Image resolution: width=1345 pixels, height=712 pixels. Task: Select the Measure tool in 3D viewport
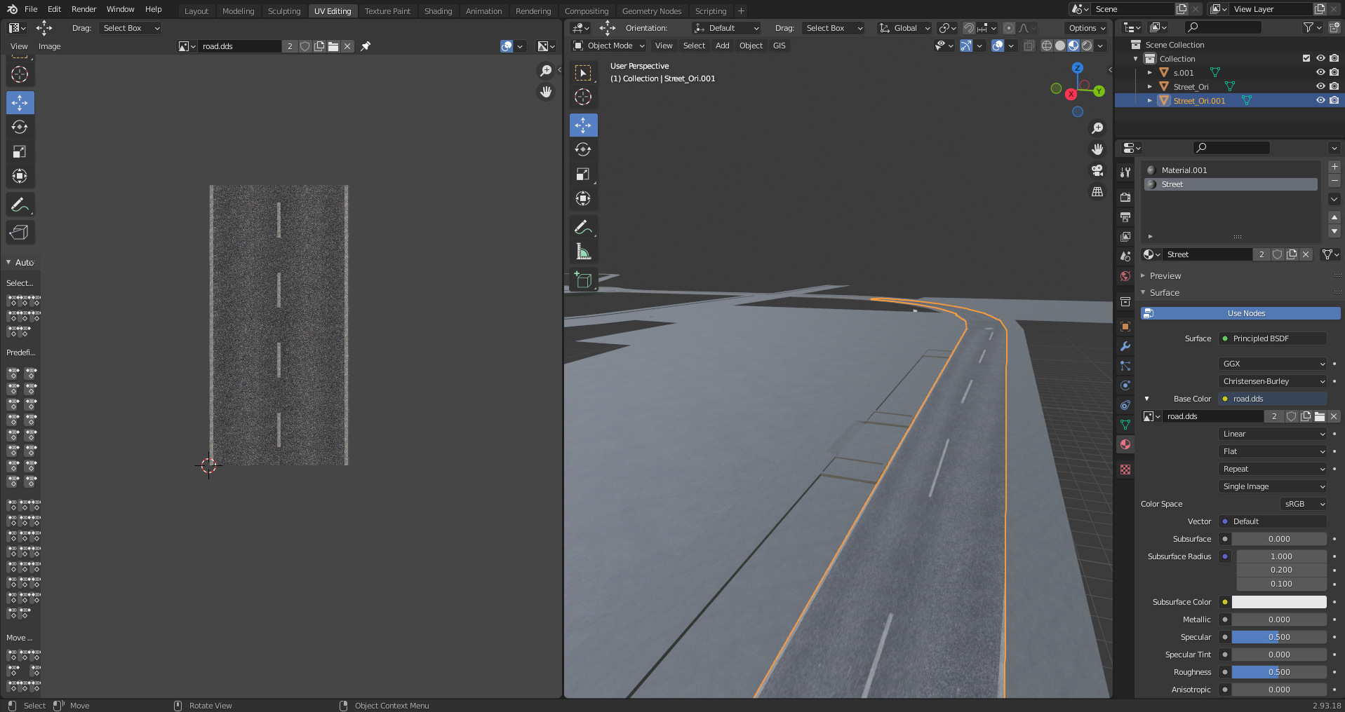coord(583,252)
